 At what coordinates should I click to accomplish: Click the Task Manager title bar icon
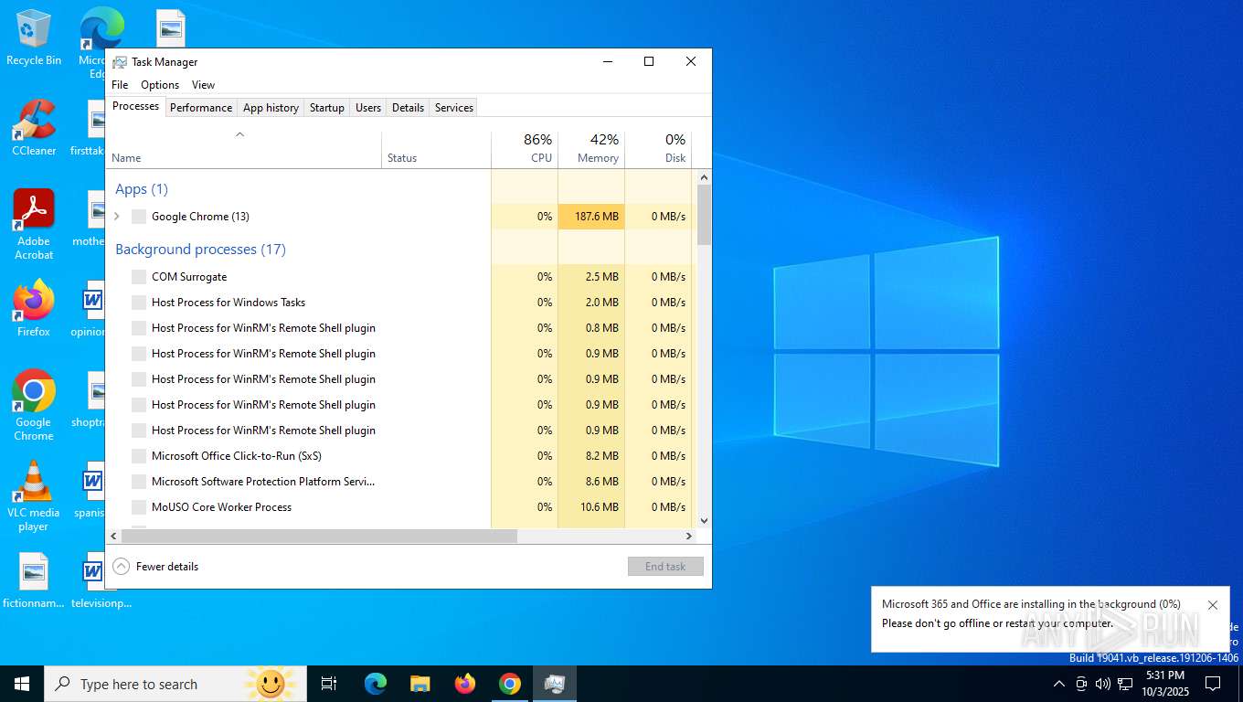(x=120, y=62)
